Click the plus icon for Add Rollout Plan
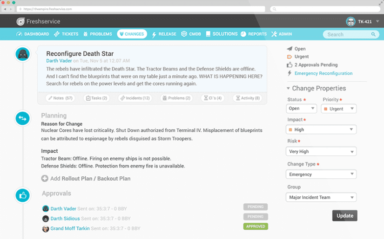Screen dimensions: 384x239 pos(45,179)
